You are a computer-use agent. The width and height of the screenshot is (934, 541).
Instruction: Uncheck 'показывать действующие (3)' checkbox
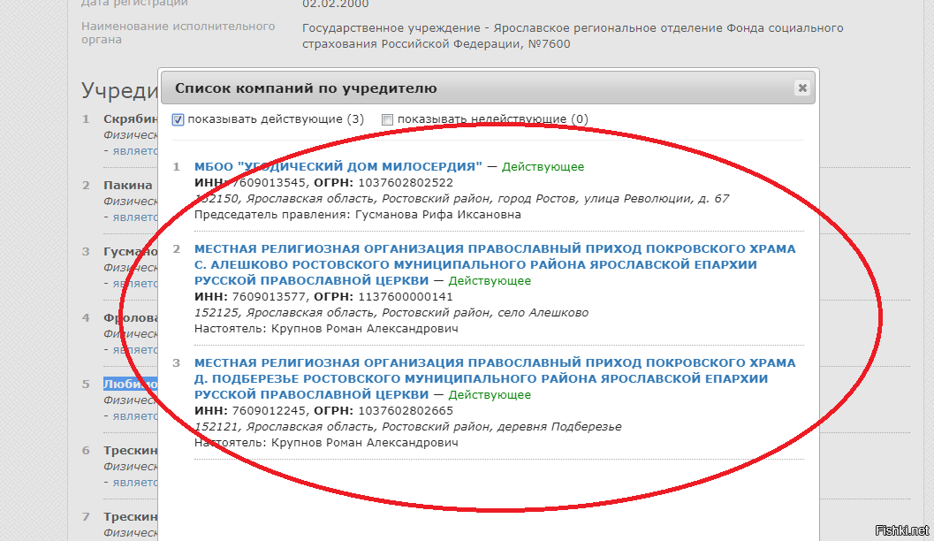pos(178,119)
